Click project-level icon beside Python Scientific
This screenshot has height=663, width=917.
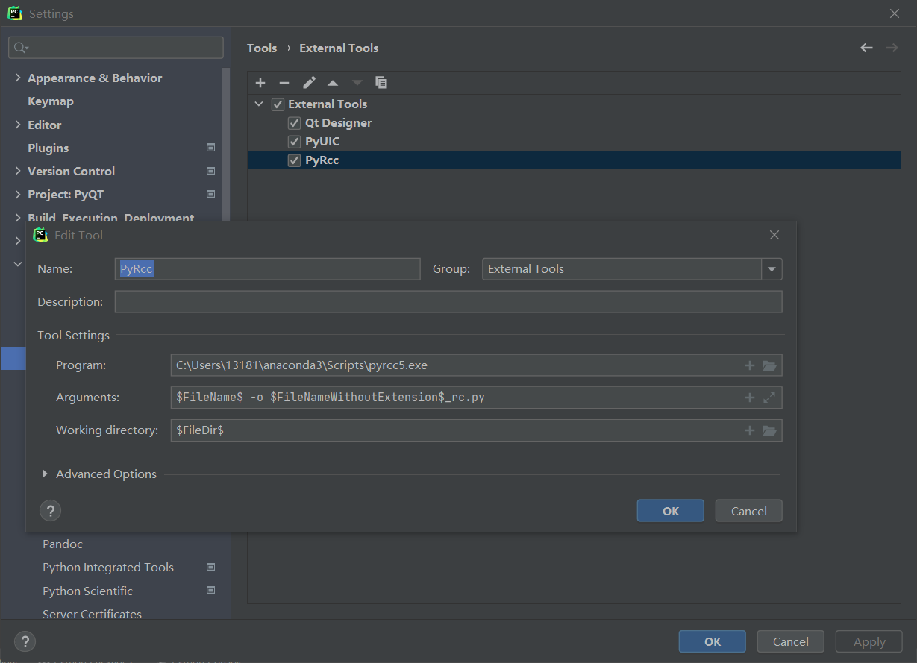coord(210,591)
